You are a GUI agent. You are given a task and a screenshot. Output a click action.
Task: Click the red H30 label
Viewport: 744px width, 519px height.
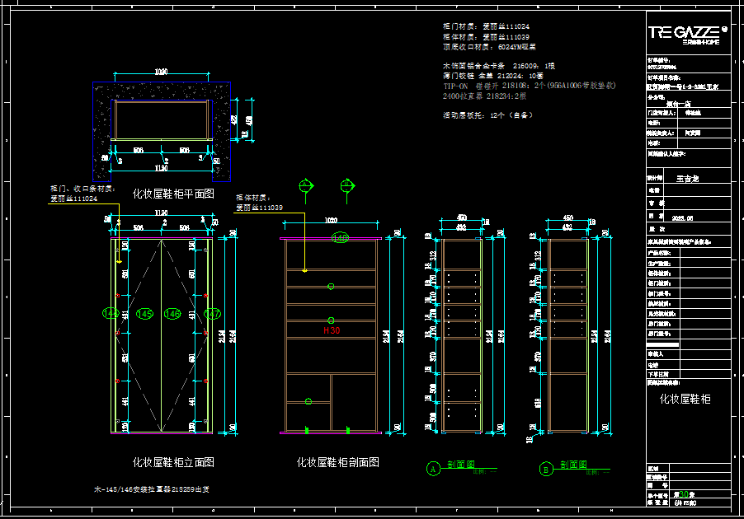point(332,330)
